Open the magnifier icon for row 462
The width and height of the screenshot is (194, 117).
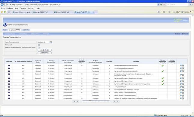click(180, 92)
